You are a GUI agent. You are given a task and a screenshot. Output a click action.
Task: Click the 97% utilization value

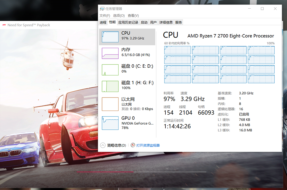pyautogui.click(x=169, y=99)
